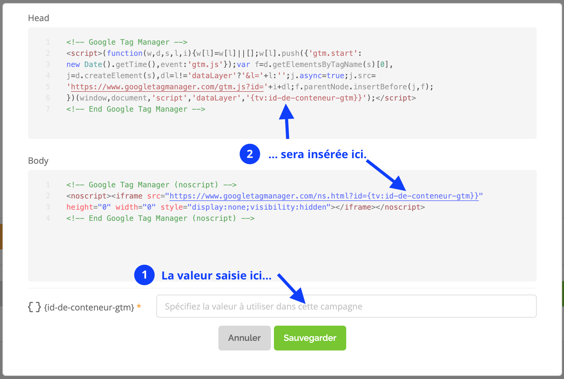This screenshot has width=564, height=379.
Task: Click the upward blue arrow annotation
Action: [287, 122]
